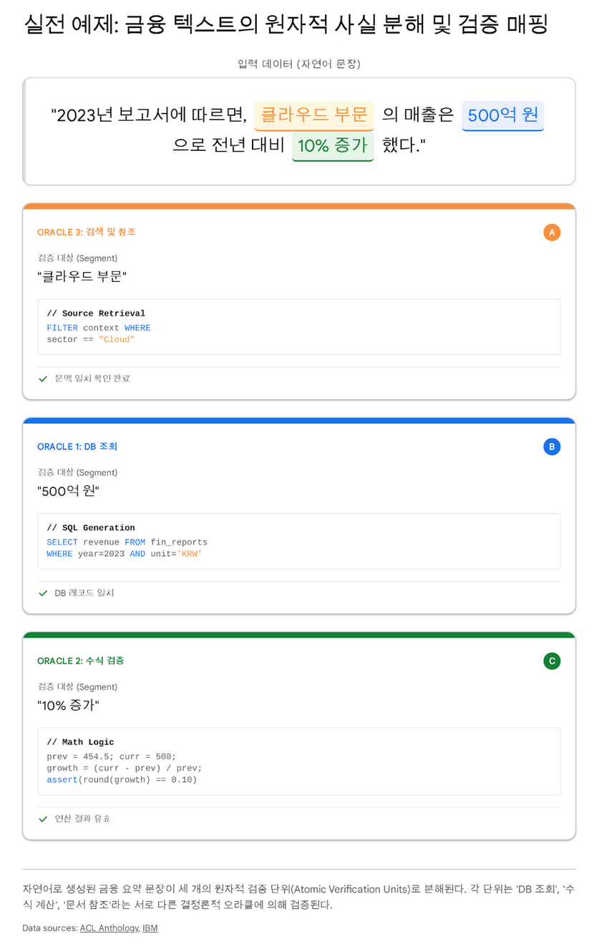
Task: Select the blue 500억 원 highlight chip
Action: click(502, 115)
